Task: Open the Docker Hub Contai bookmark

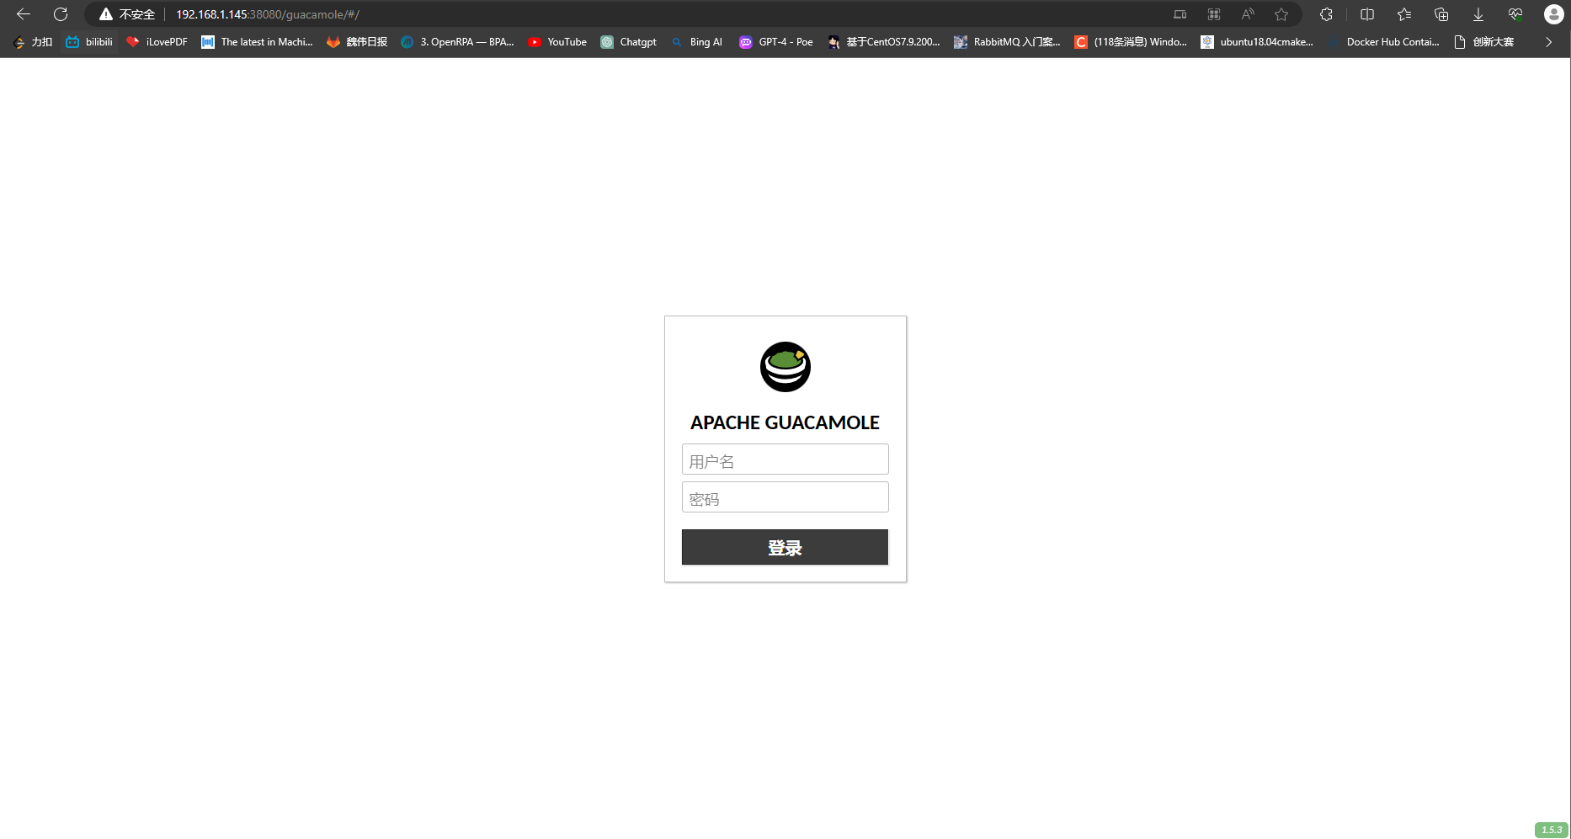Action: [1385, 41]
